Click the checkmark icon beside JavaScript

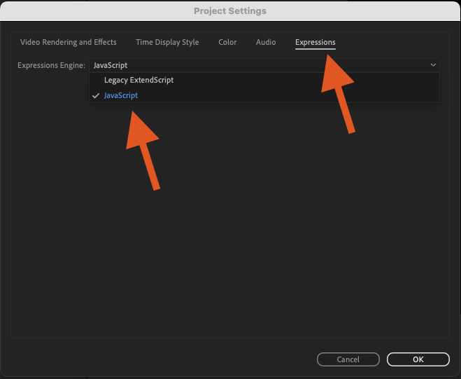[x=96, y=96]
